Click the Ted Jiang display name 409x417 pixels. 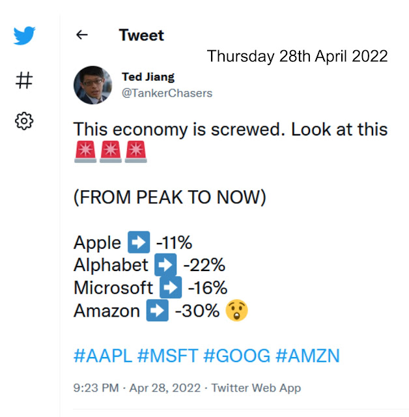149,77
